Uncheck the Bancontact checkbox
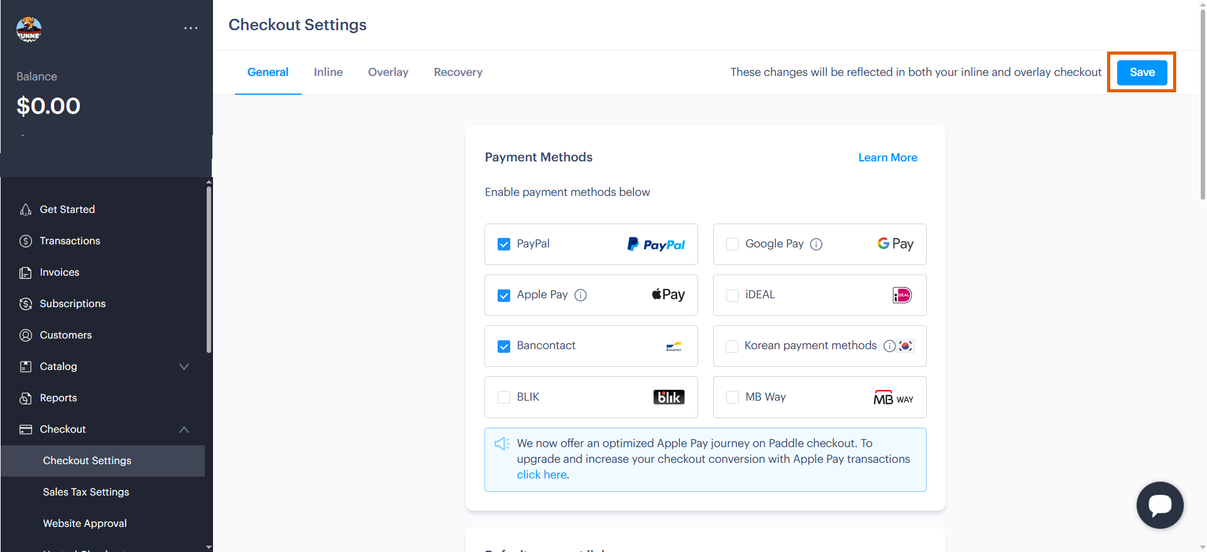Screen dimensions: 1207x552 [x=504, y=346]
